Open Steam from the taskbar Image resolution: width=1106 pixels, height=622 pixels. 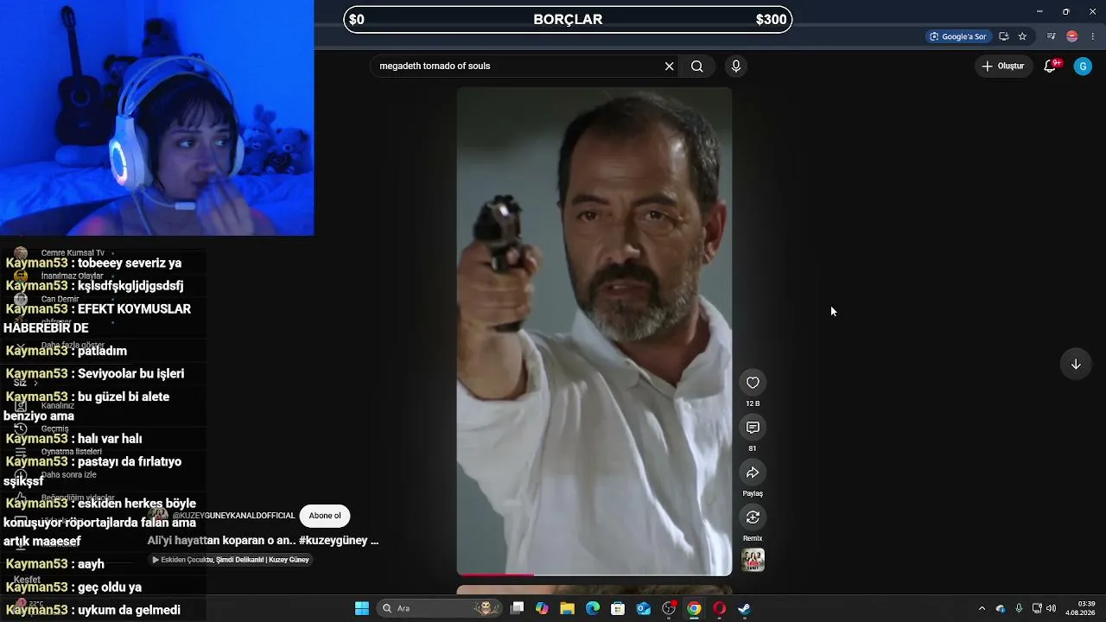tap(744, 608)
